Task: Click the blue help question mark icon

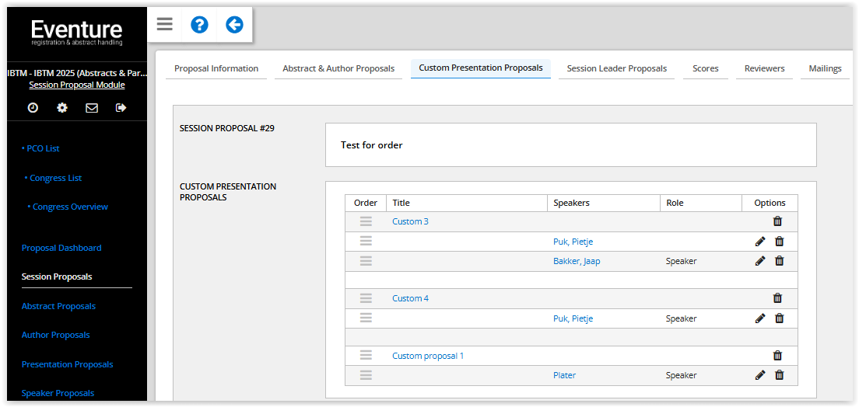Action: click(199, 25)
